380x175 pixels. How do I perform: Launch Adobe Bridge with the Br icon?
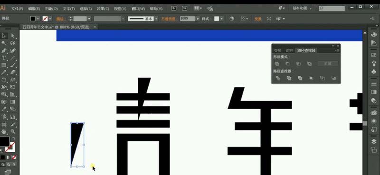(x=174, y=8)
